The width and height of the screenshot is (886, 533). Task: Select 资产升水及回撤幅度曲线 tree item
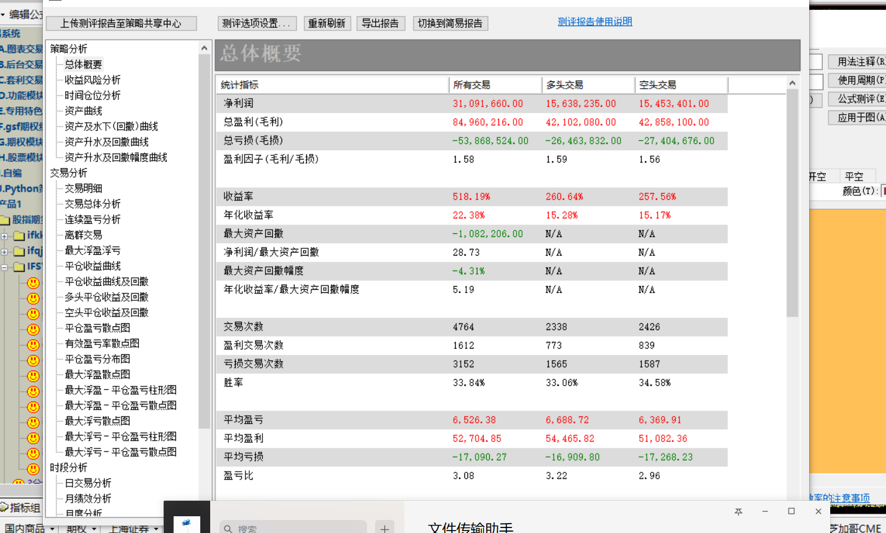116,158
